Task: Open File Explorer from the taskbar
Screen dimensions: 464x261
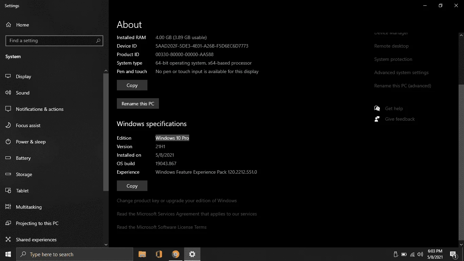Action: pos(142,254)
